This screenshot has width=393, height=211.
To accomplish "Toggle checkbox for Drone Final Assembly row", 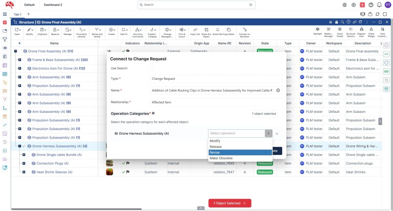I will tap(20, 51).
